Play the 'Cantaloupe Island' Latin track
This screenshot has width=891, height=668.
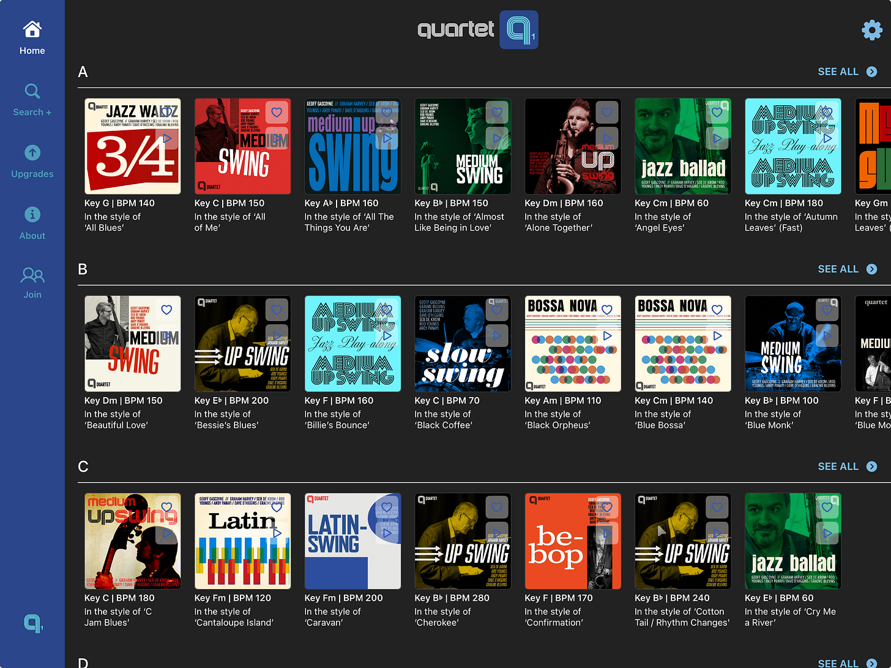[277, 534]
